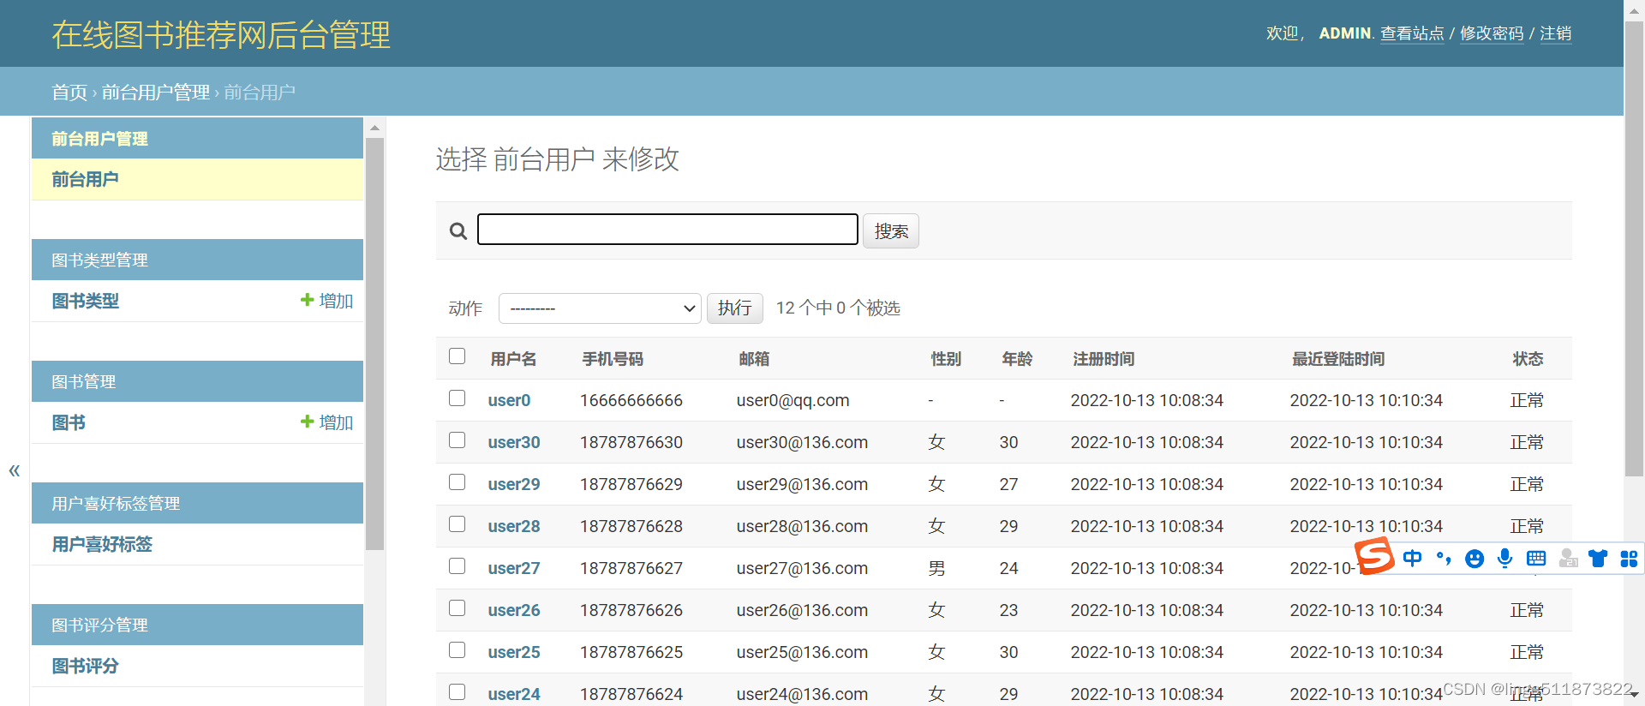The width and height of the screenshot is (1645, 706).
Task: Open the 前台用户管理 sidebar section header
Action: click(99, 139)
